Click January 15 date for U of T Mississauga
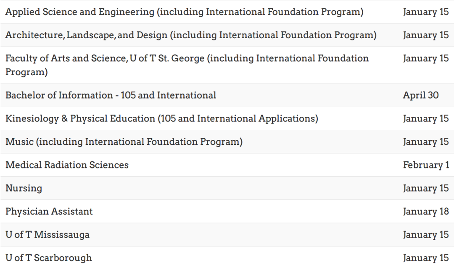Screen dimensions: 454x265 (425, 235)
